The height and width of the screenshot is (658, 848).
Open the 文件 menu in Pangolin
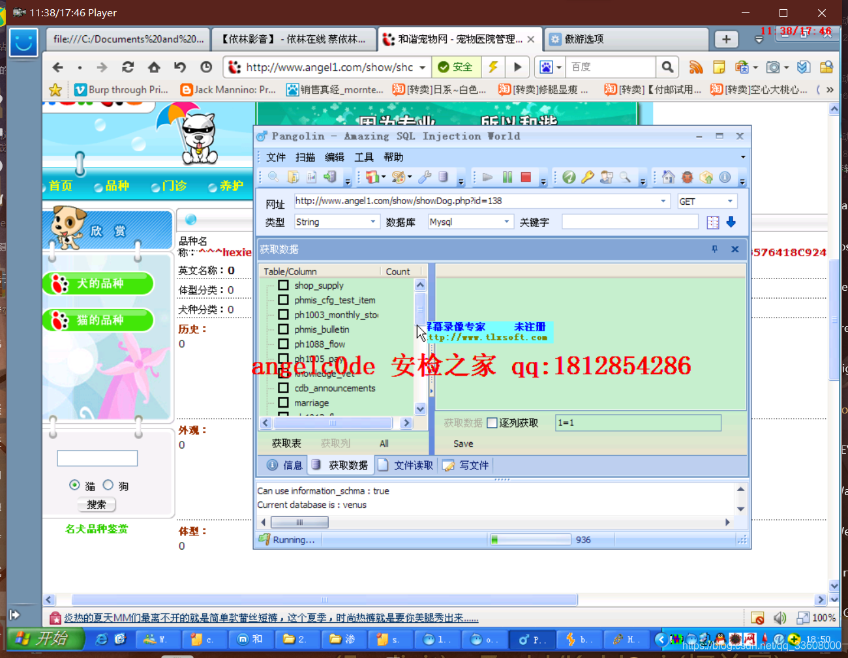[276, 157]
